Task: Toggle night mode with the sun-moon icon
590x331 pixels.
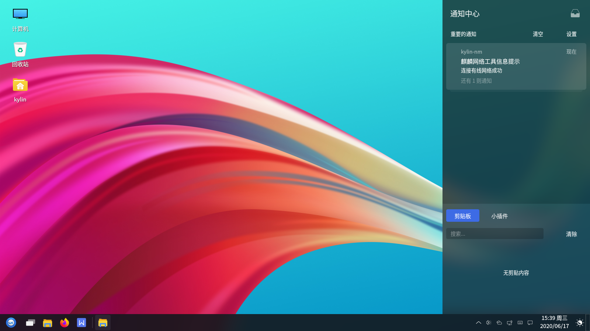Action: click(x=579, y=323)
